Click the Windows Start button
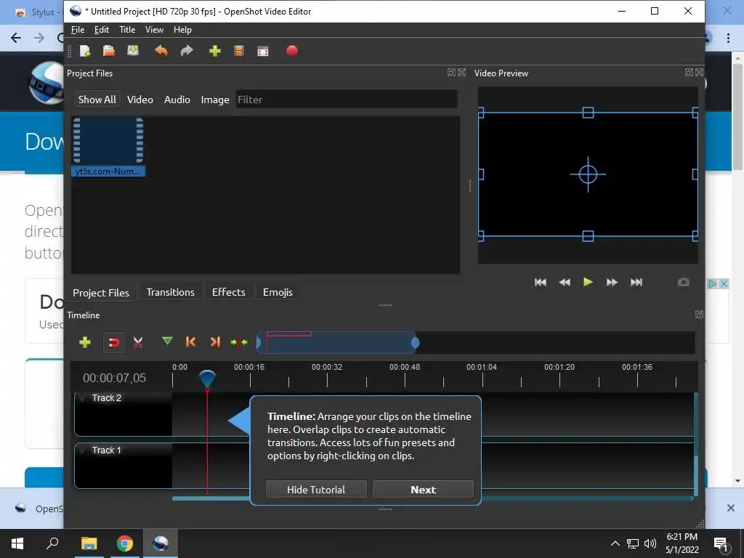The image size is (744, 558). coord(17,543)
